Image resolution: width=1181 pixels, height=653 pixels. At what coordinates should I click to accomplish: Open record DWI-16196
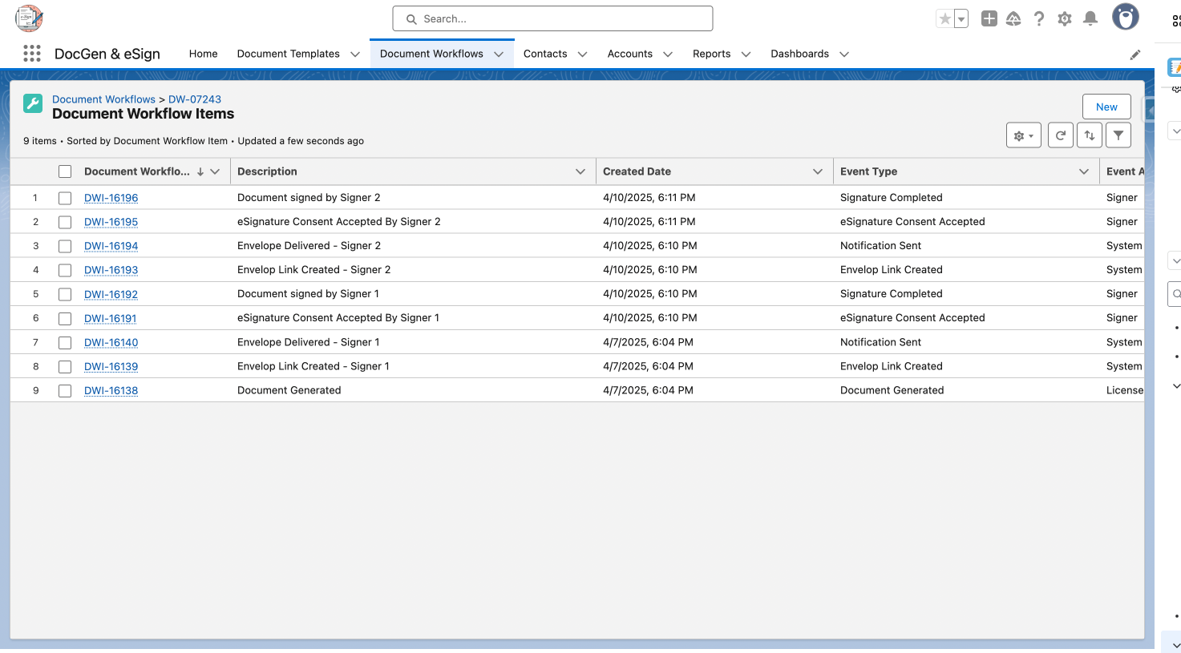tap(111, 198)
